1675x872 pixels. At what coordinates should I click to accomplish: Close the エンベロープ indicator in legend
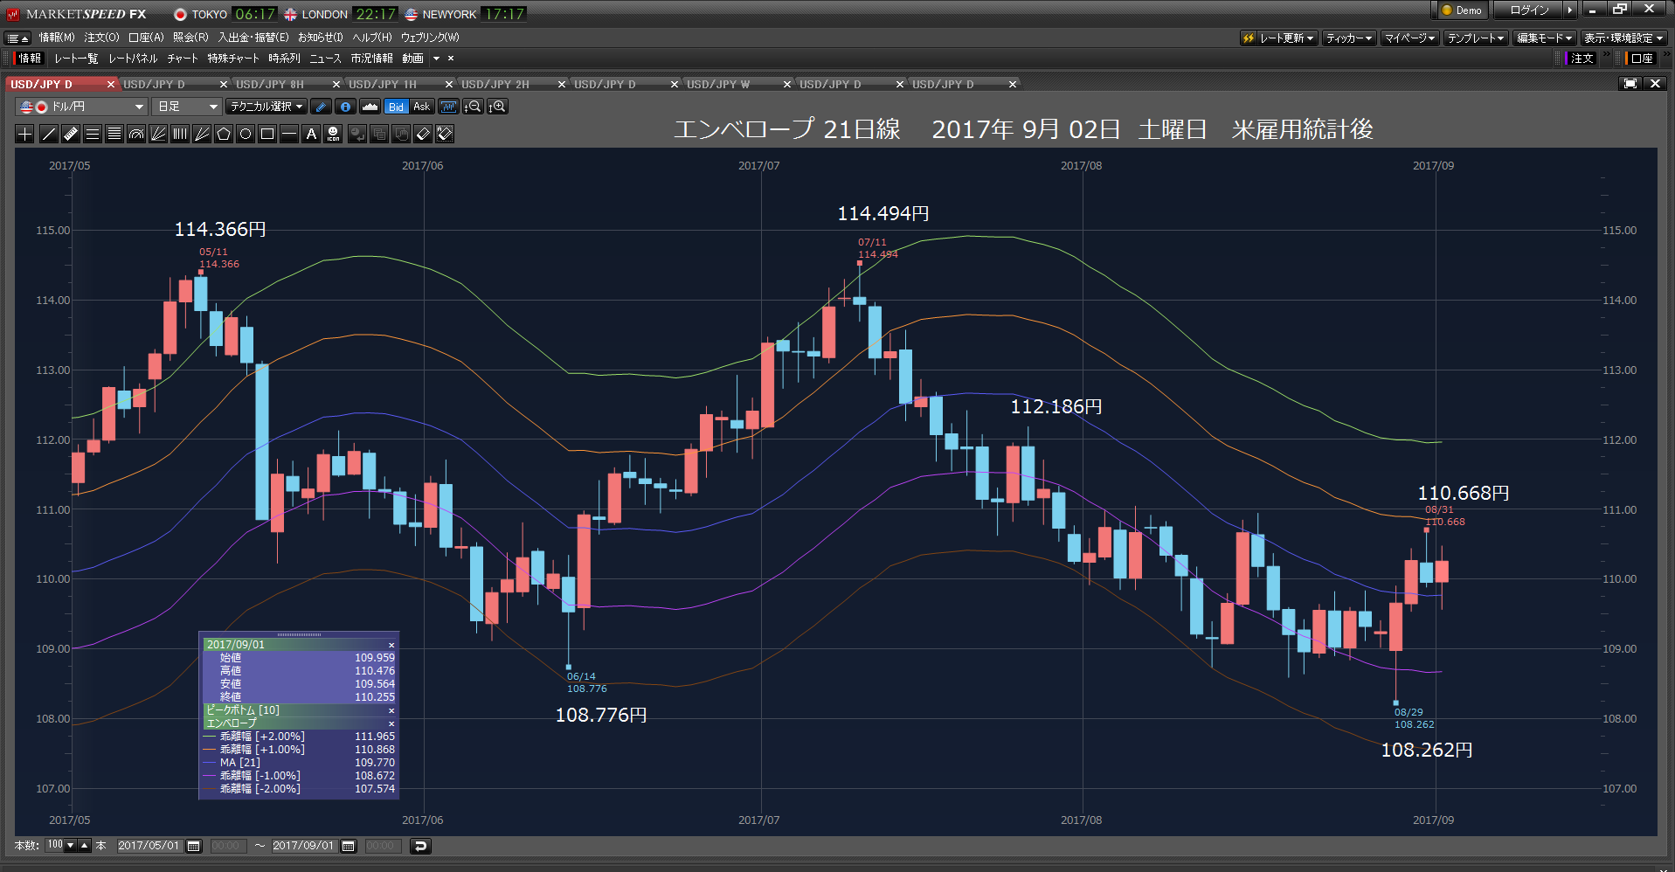pyautogui.click(x=391, y=723)
